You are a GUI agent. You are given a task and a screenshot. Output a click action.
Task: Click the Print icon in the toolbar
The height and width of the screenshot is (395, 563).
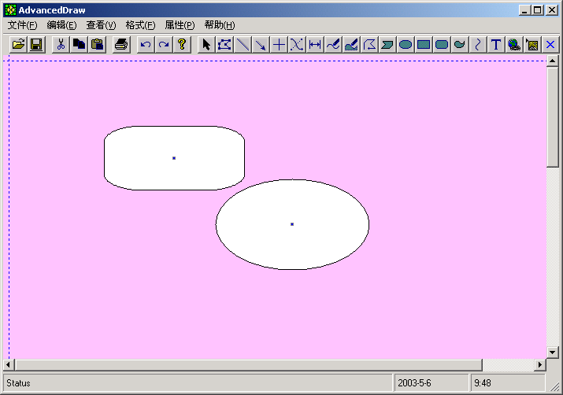120,44
